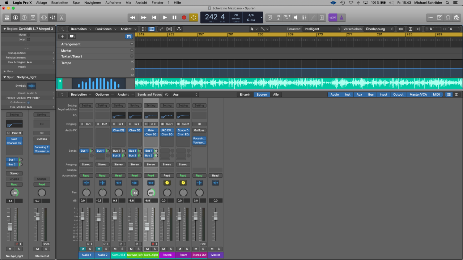Toggle the Metronome click icon
Screen dimensions: 463x260
click(341, 17)
